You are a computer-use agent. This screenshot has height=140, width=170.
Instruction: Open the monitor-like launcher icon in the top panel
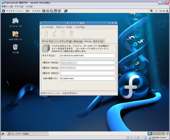55,11
